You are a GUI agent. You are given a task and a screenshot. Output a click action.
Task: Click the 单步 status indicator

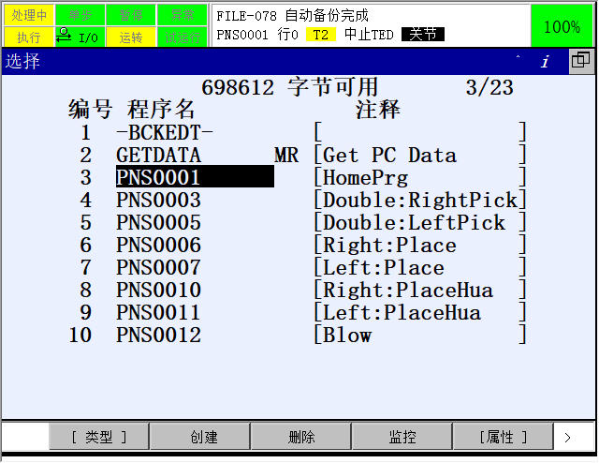pyautogui.click(x=80, y=15)
